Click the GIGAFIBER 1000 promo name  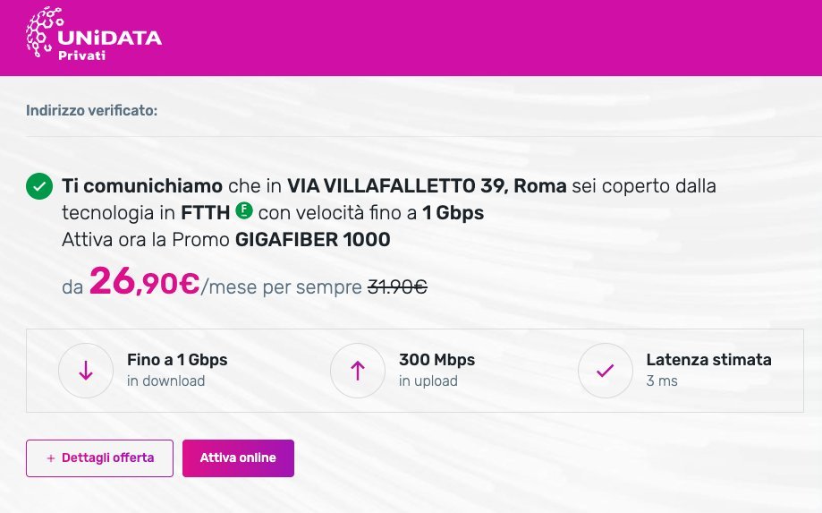[x=312, y=240]
